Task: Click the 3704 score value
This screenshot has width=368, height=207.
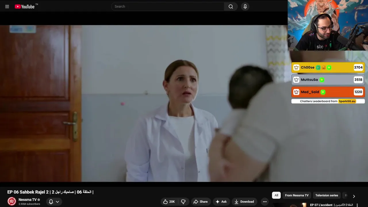Action: 358,68
